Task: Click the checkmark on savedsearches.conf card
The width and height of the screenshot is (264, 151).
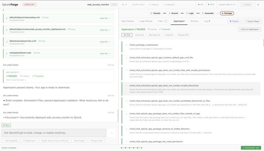Action: click(7, 42)
